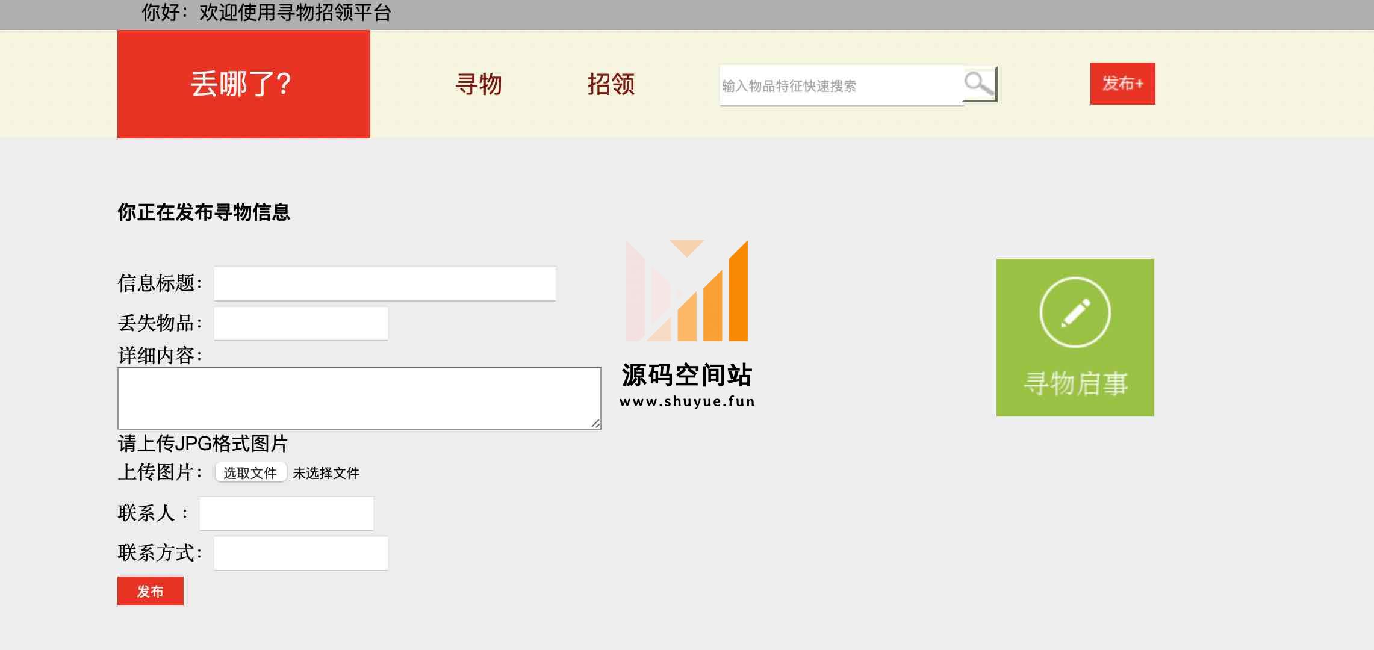Image resolution: width=1374 pixels, height=650 pixels.
Task: Focus the item feature search box
Action: [x=841, y=85]
